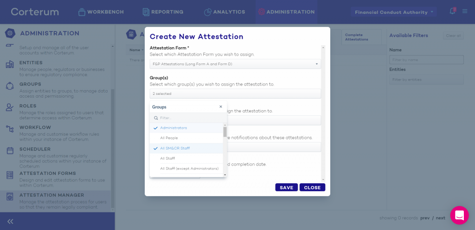Uncheck the Administrators group
475x230 pixels.
(x=186, y=128)
